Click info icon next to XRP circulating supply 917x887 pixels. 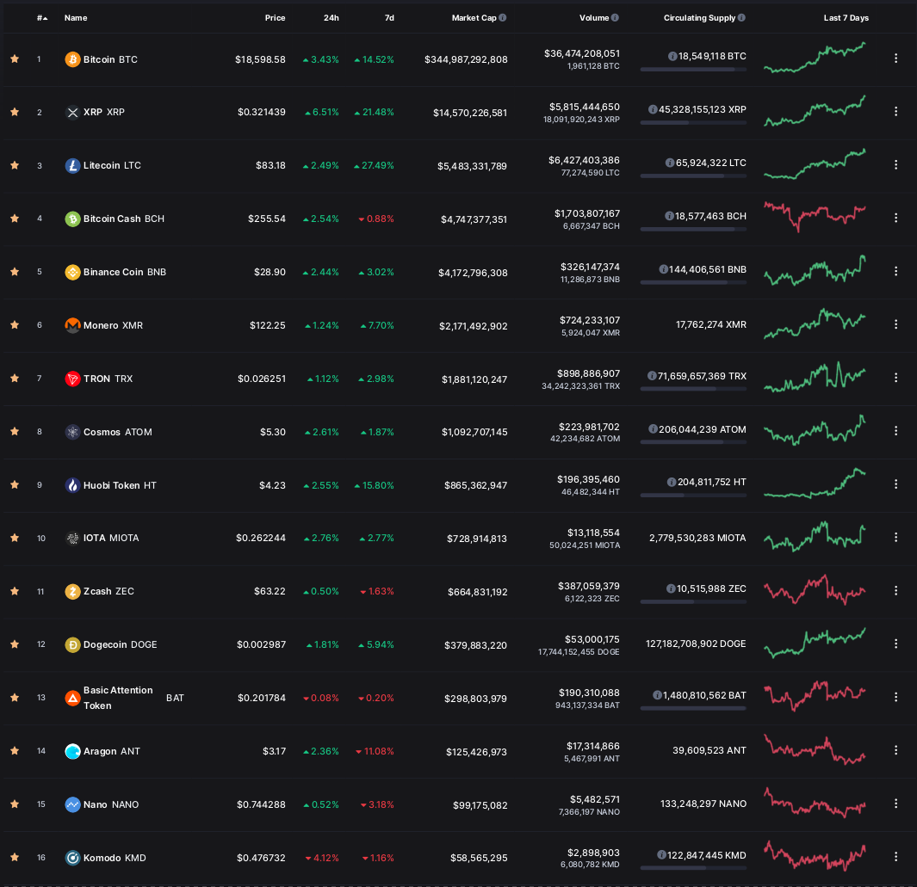point(653,110)
